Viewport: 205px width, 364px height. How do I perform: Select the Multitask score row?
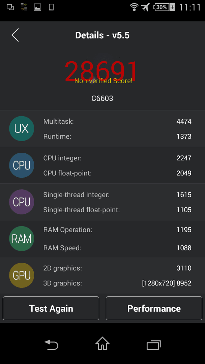[117, 121]
